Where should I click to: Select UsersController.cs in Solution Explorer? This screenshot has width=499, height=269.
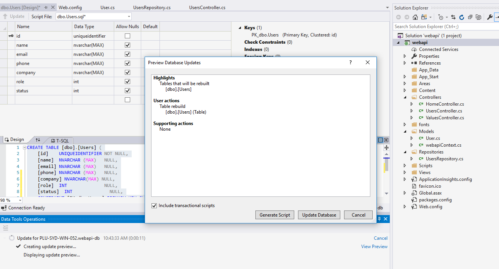[444, 111]
